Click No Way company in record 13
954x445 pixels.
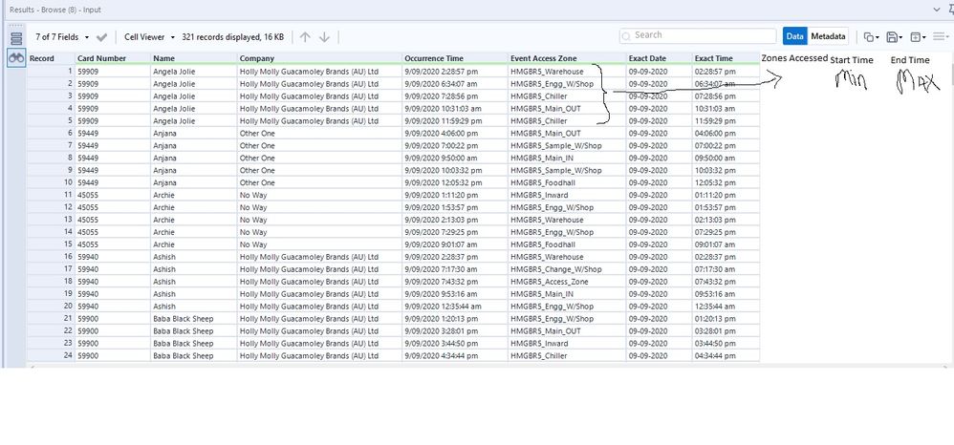(319, 220)
